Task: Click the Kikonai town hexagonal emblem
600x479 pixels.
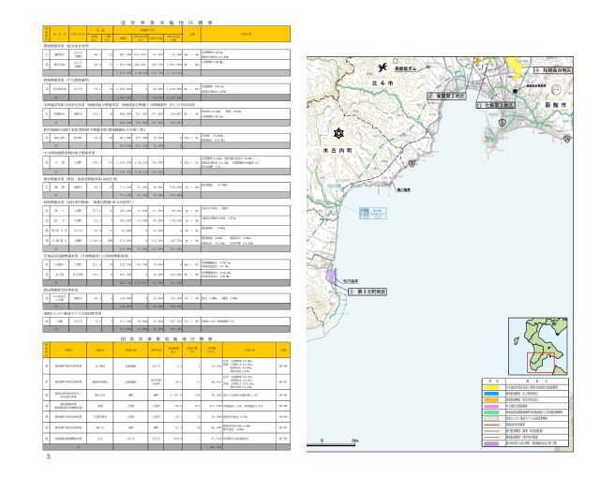Action: tap(339, 133)
